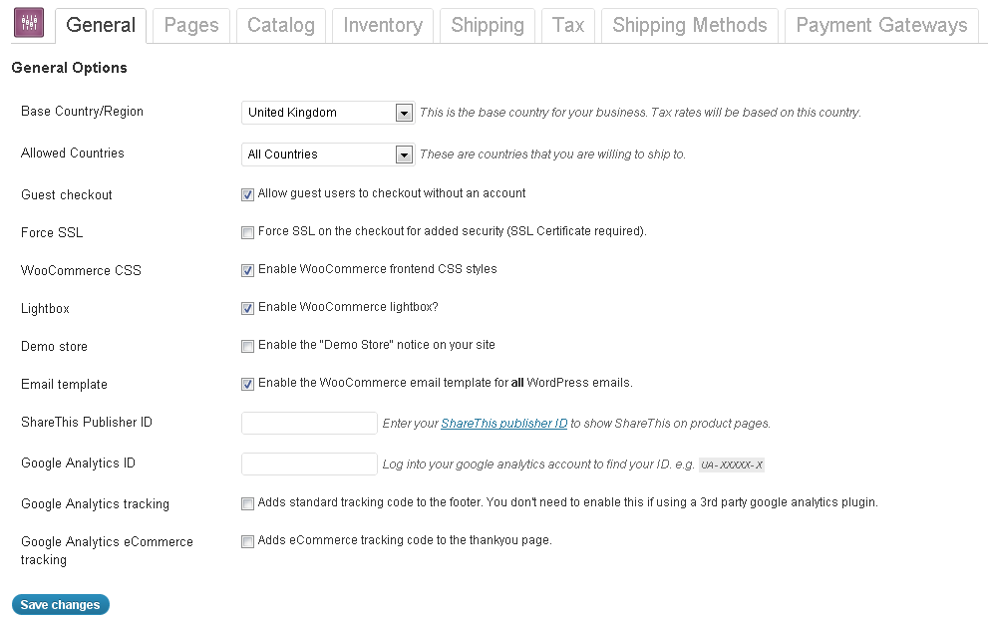The height and width of the screenshot is (620, 988).
Task: Click the 'Force SSL' row label
Action: pos(52,233)
